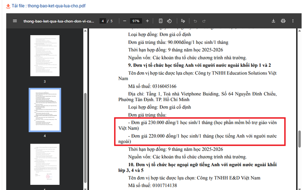Toggle the PDF sidebar menu

(x=15, y=21)
